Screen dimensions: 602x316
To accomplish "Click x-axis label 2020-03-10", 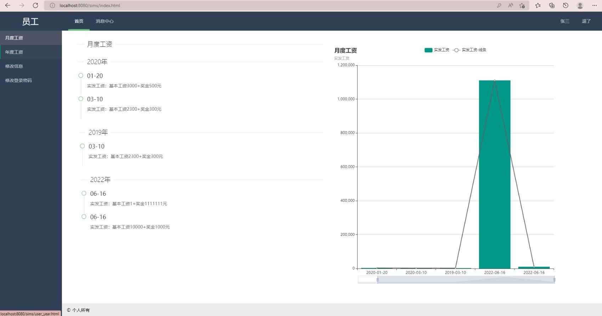I will [416, 273].
